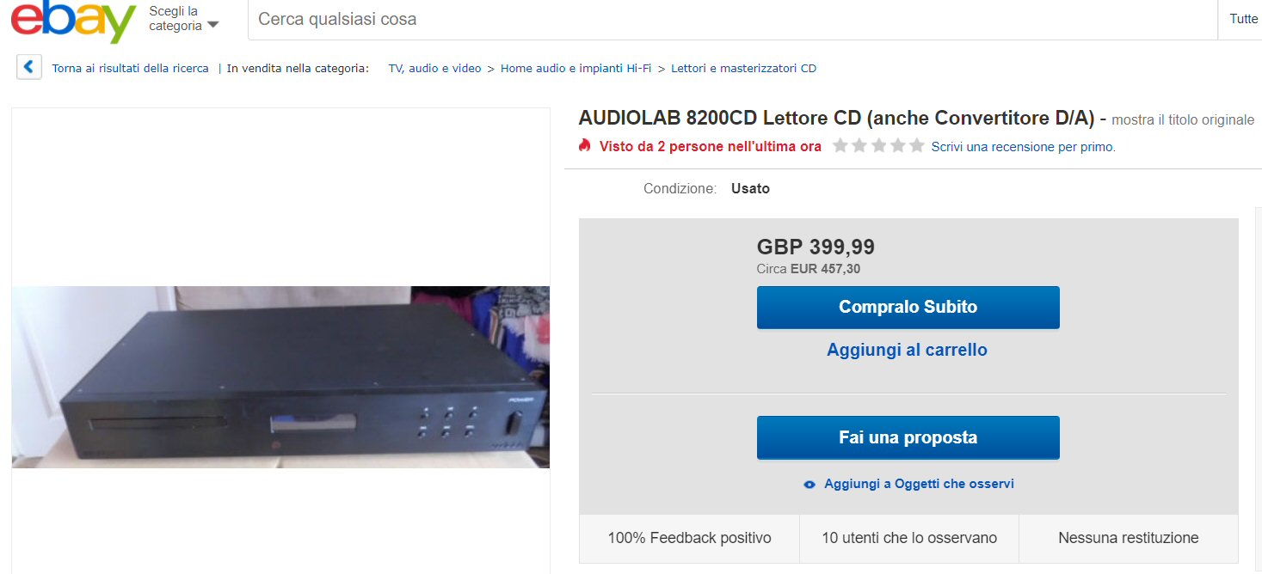Click the 100% Feedback positivo box
The image size is (1262, 574).
point(689,538)
